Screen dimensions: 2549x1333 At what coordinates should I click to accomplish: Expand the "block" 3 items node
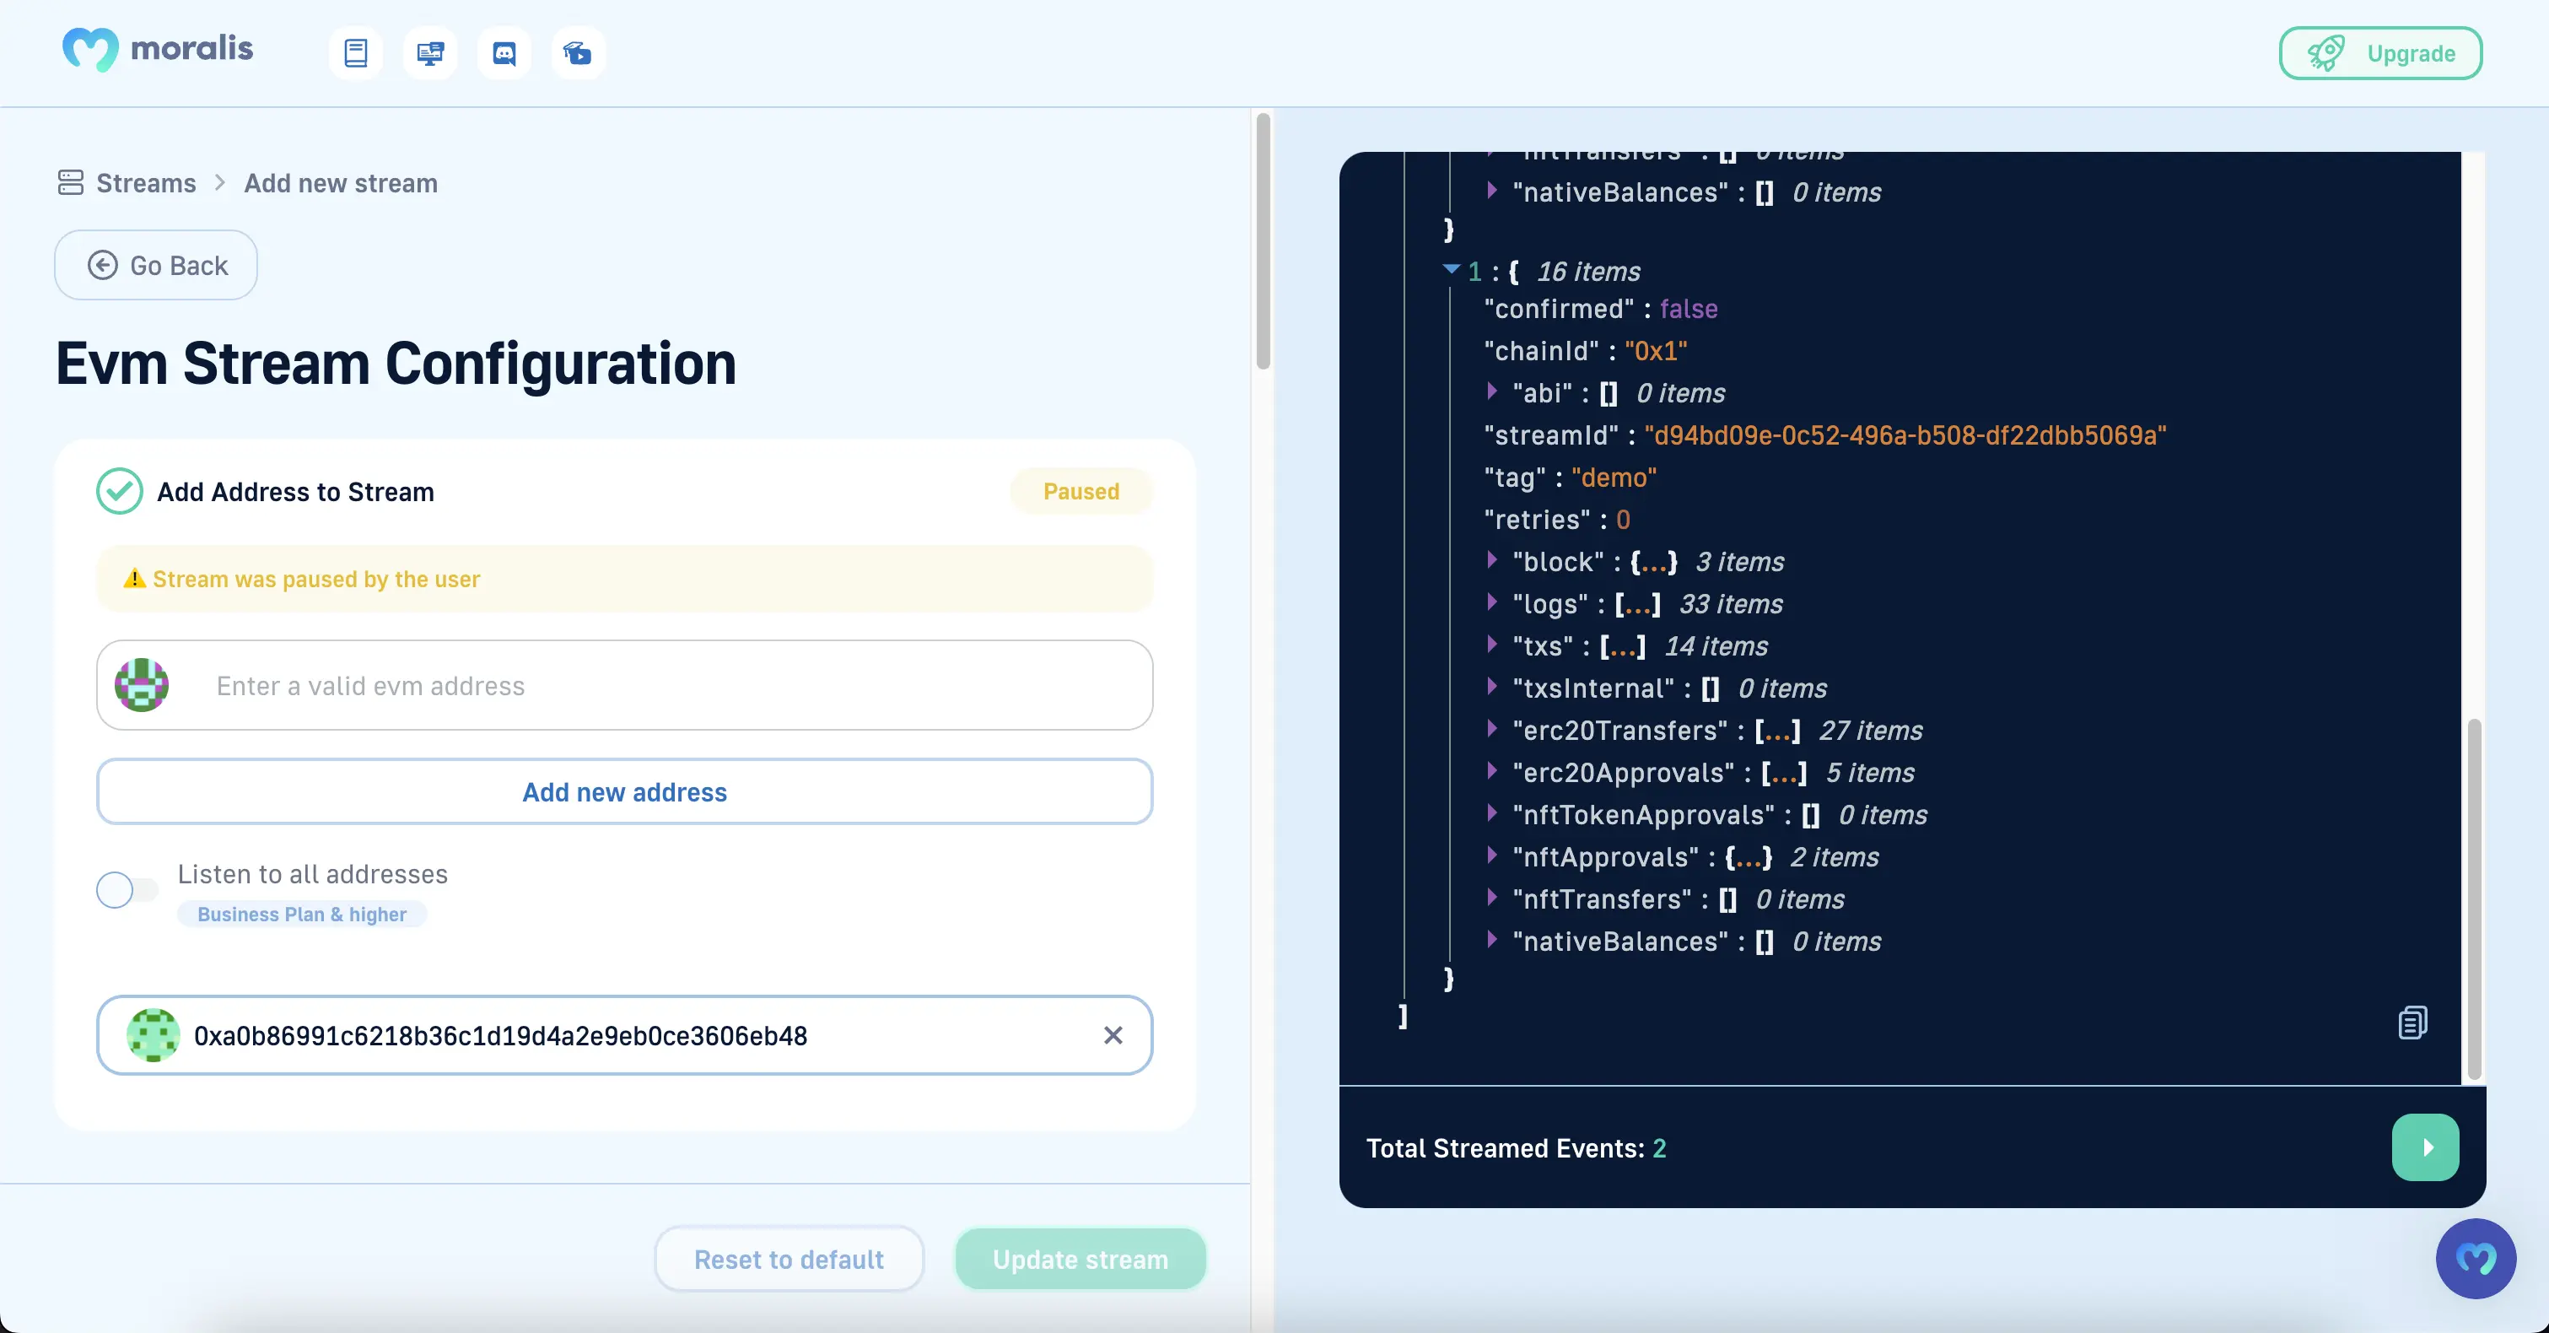pyautogui.click(x=1491, y=560)
